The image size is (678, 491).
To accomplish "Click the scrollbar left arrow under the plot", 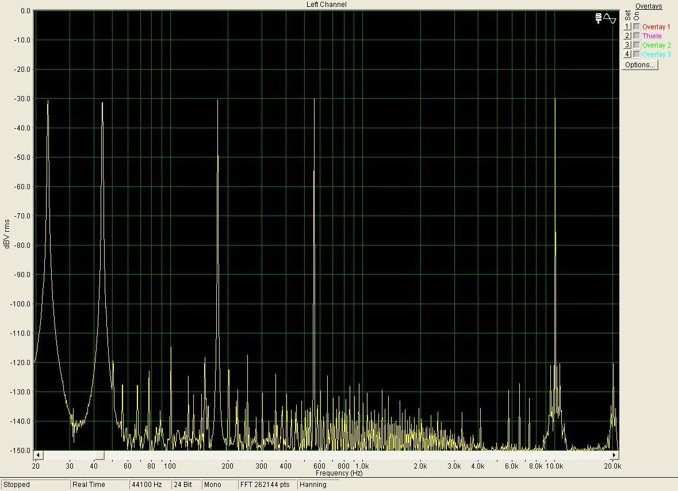I will [38, 455].
